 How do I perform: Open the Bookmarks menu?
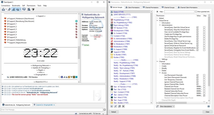[16, 6]
